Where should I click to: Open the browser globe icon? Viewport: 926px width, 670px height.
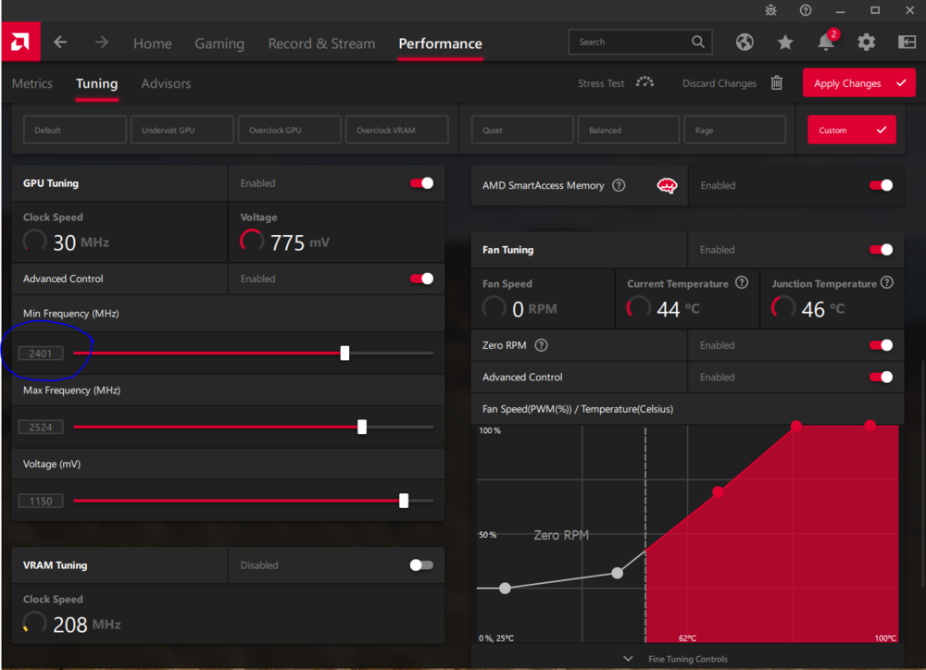(745, 42)
